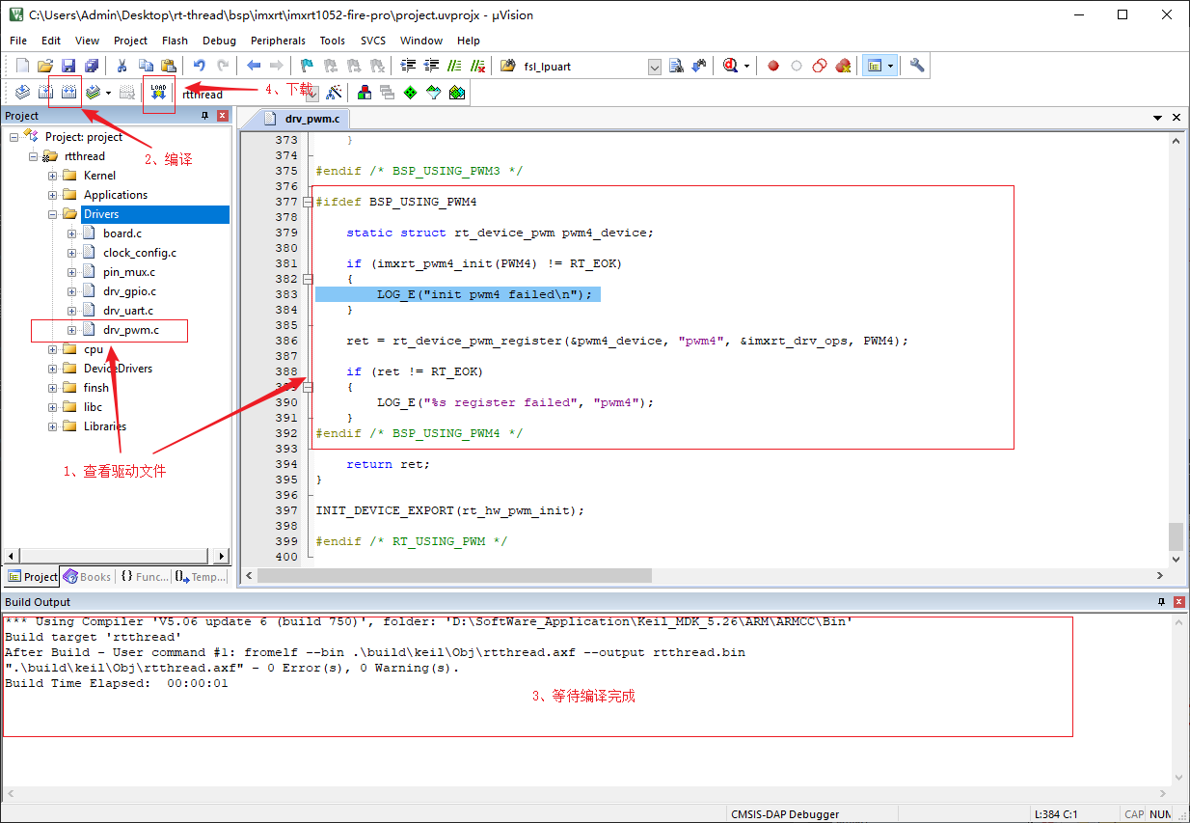This screenshot has height=823, width=1190.
Task: Toggle breakpoint with the red dot icon
Action: pos(772,66)
